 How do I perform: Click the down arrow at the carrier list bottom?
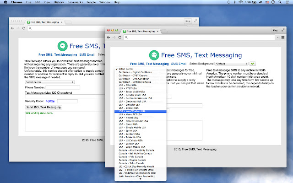tap(141, 179)
